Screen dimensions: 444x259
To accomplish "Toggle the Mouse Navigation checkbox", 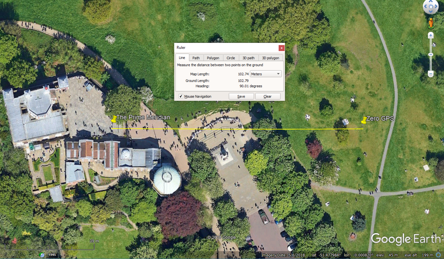I will click(181, 96).
